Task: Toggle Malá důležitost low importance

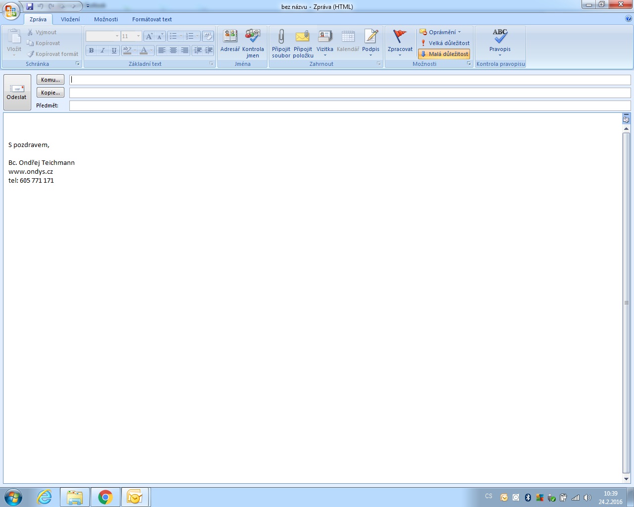Action: click(444, 54)
